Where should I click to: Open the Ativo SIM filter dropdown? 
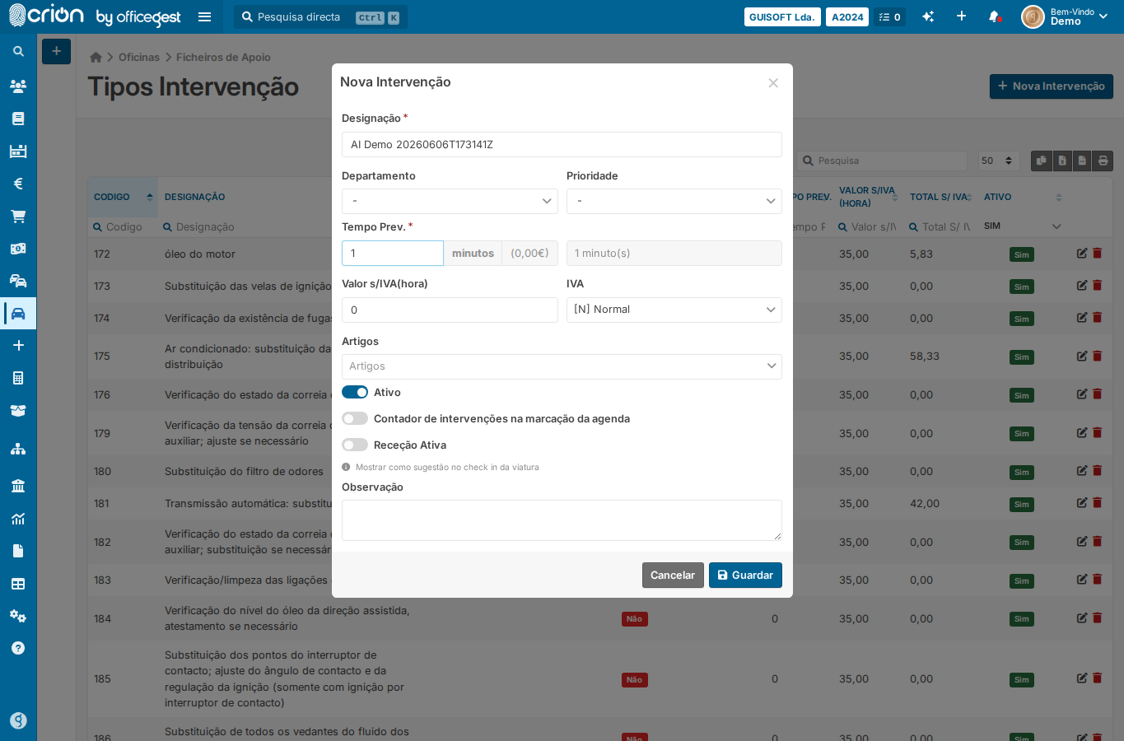[x=1022, y=226]
